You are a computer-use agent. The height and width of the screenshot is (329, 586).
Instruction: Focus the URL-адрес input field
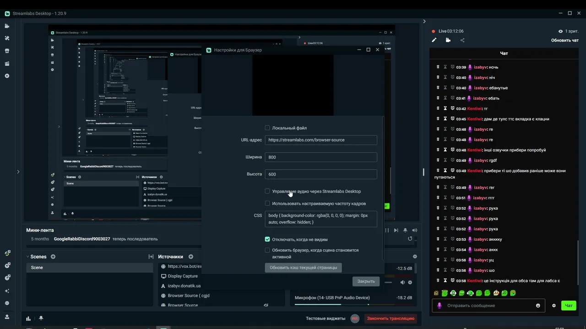320,140
